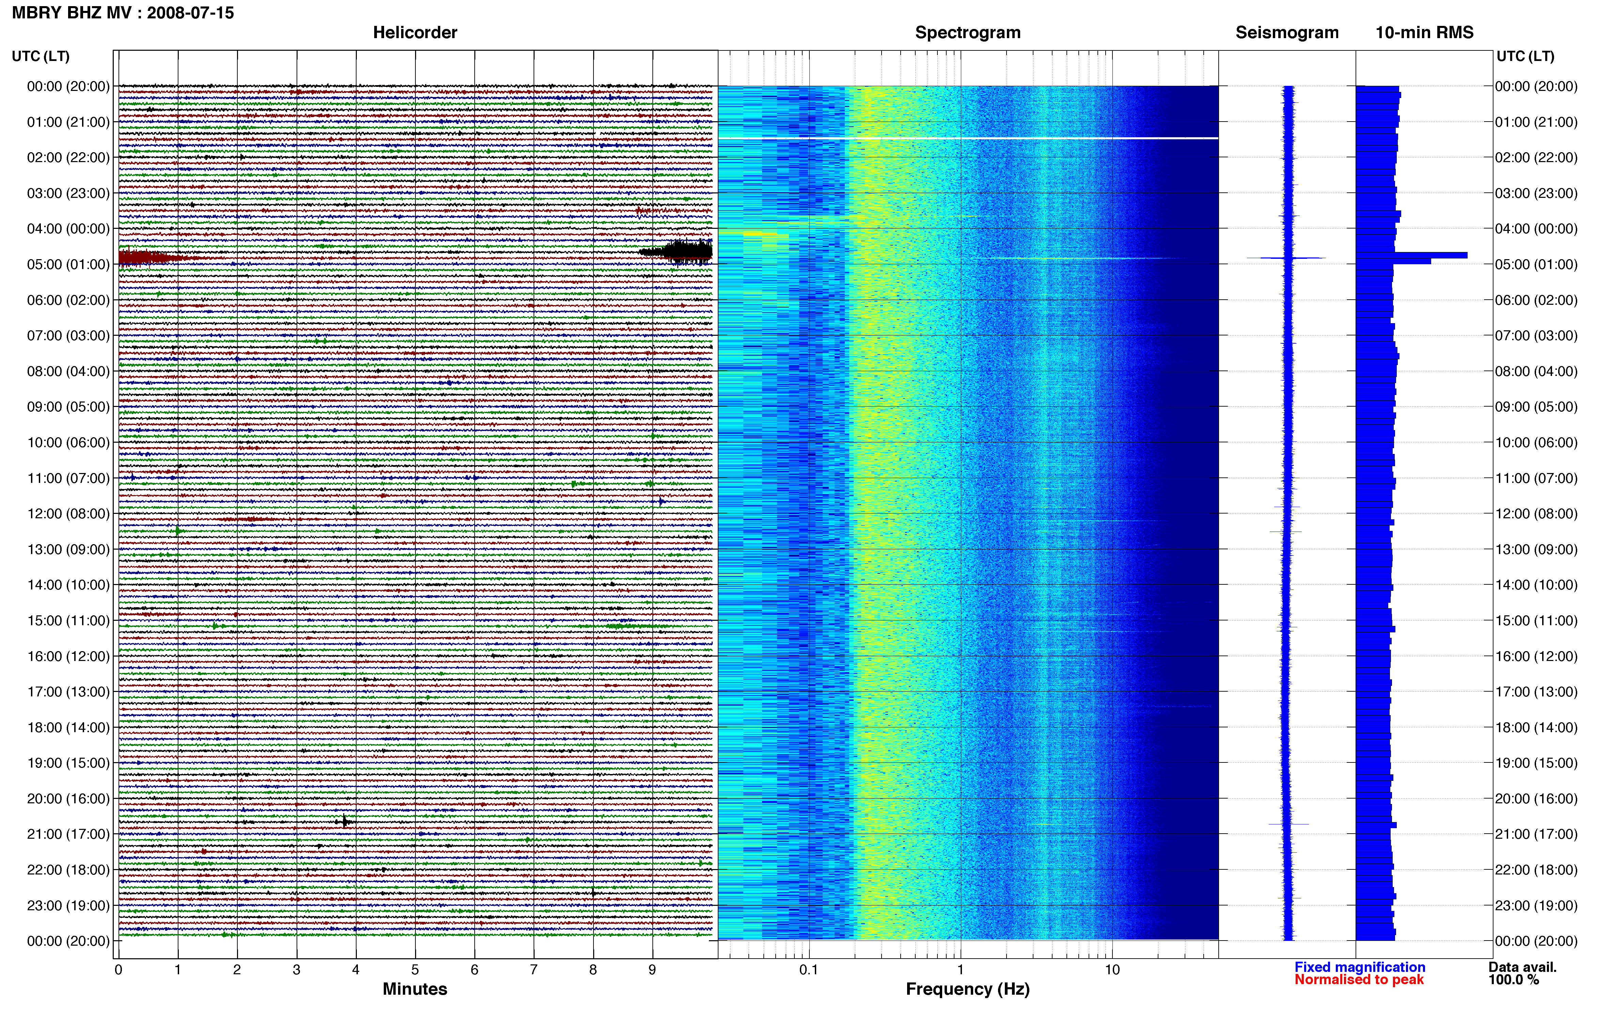Image resolution: width=1614 pixels, height=1009 pixels.
Task: Select the 'Spectrogram' panel heading
Action: 967,33
